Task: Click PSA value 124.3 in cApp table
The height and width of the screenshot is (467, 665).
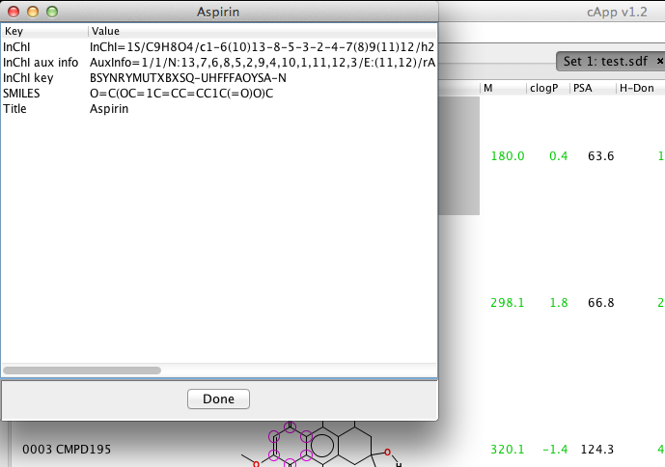Action: pyautogui.click(x=597, y=450)
